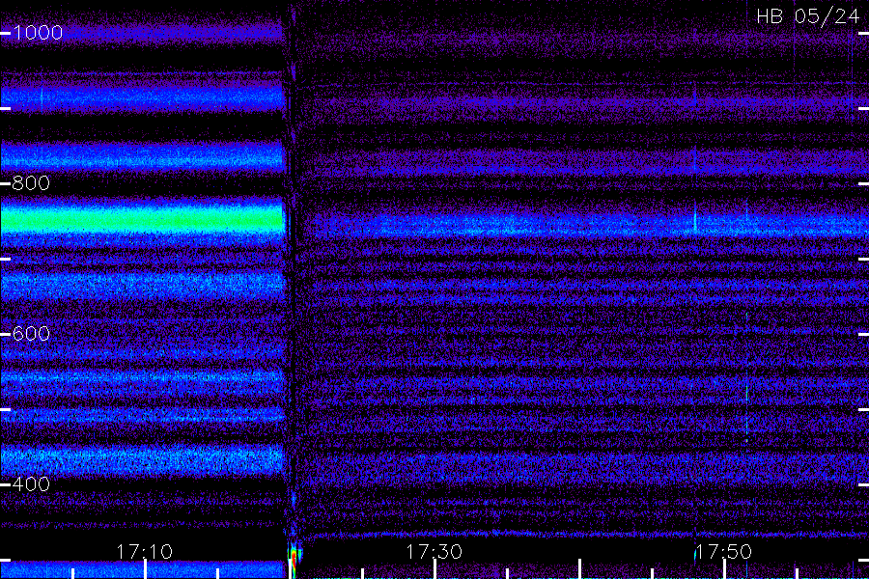The width and height of the screenshot is (869, 579).
Task: Click the bright green band near 750
Action: click(143, 220)
